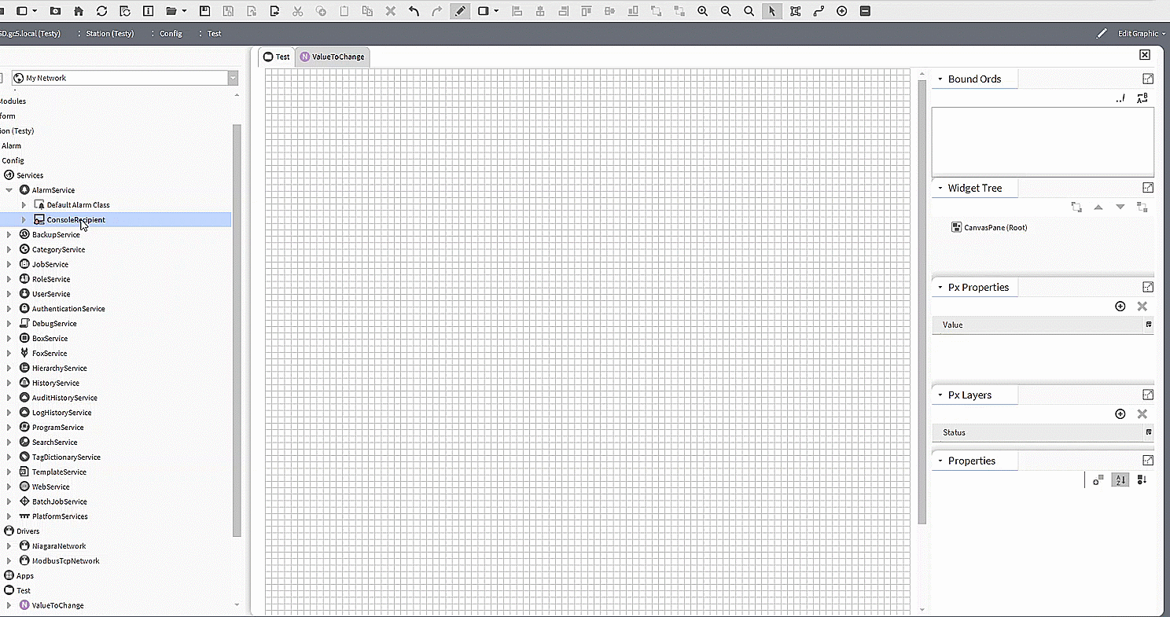
Task: Toggle alphabetical sort in Properties panel
Action: point(1120,479)
